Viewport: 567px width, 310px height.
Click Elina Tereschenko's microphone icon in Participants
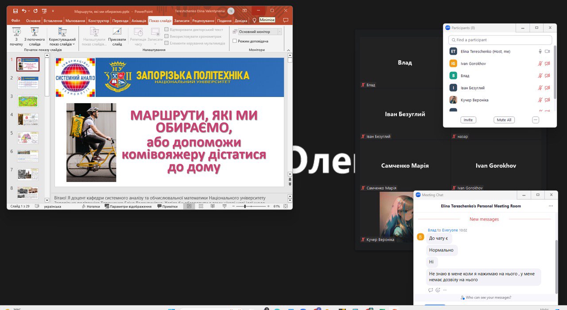tap(540, 51)
